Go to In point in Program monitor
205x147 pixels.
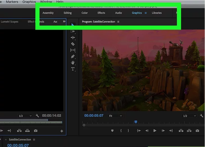pyautogui.click(x=139, y=131)
